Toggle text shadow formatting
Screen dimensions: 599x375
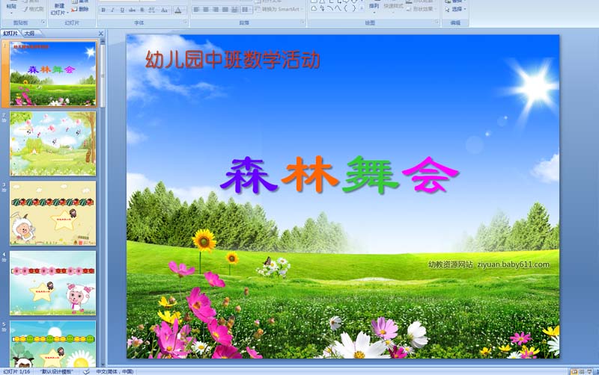(x=142, y=10)
